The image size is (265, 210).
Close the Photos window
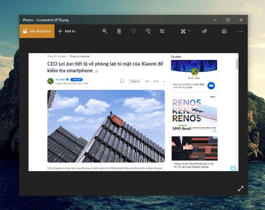point(241,20)
